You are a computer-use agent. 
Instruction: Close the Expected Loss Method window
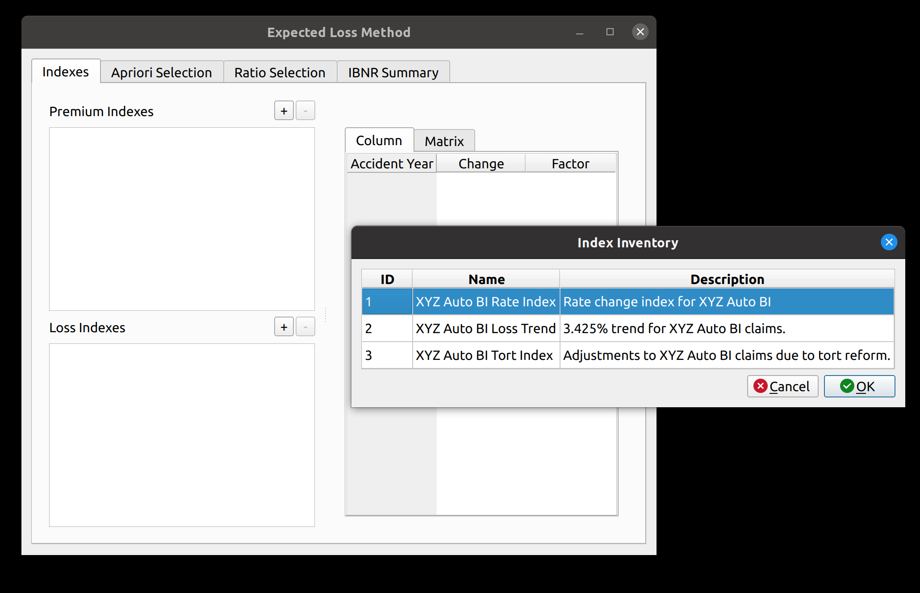pos(640,32)
